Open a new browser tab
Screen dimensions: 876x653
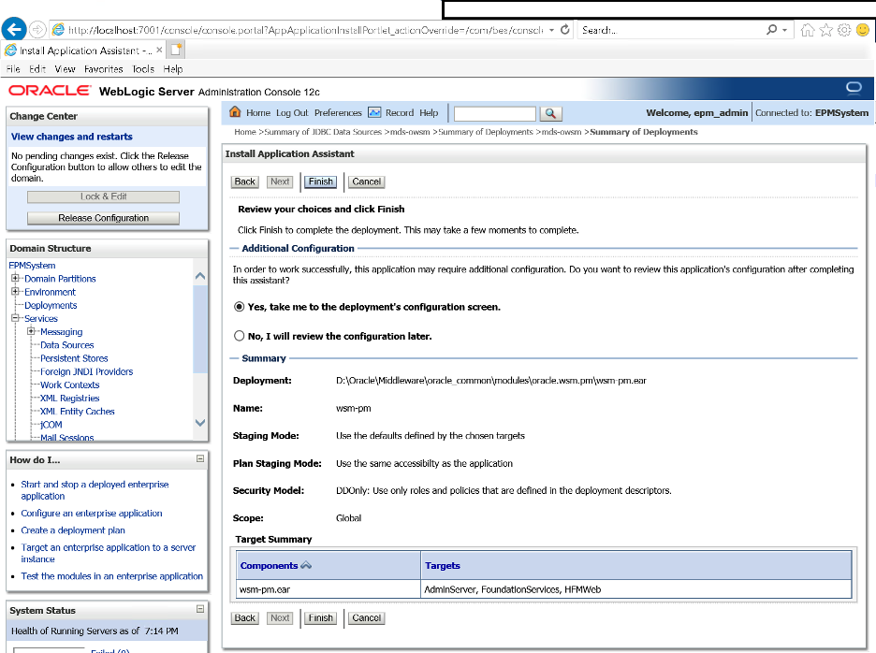point(176,51)
